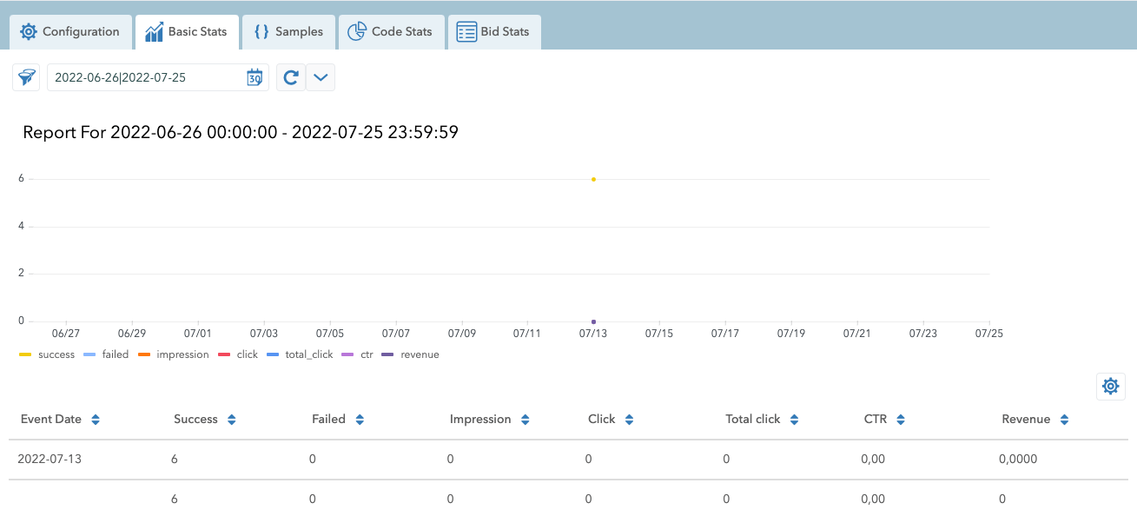Open table settings gear icon
This screenshot has width=1137, height=523.
pos(1110,387)
